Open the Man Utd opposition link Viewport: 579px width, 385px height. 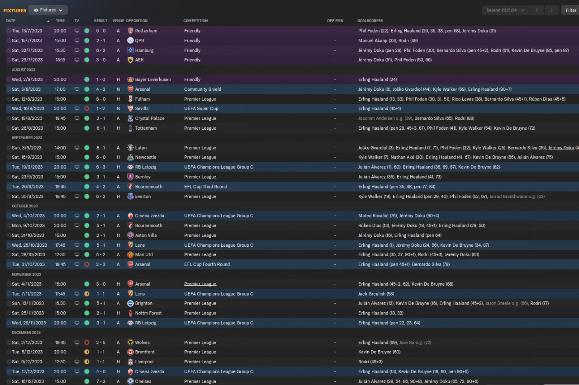pyautogui.click(x=144, y=254)
